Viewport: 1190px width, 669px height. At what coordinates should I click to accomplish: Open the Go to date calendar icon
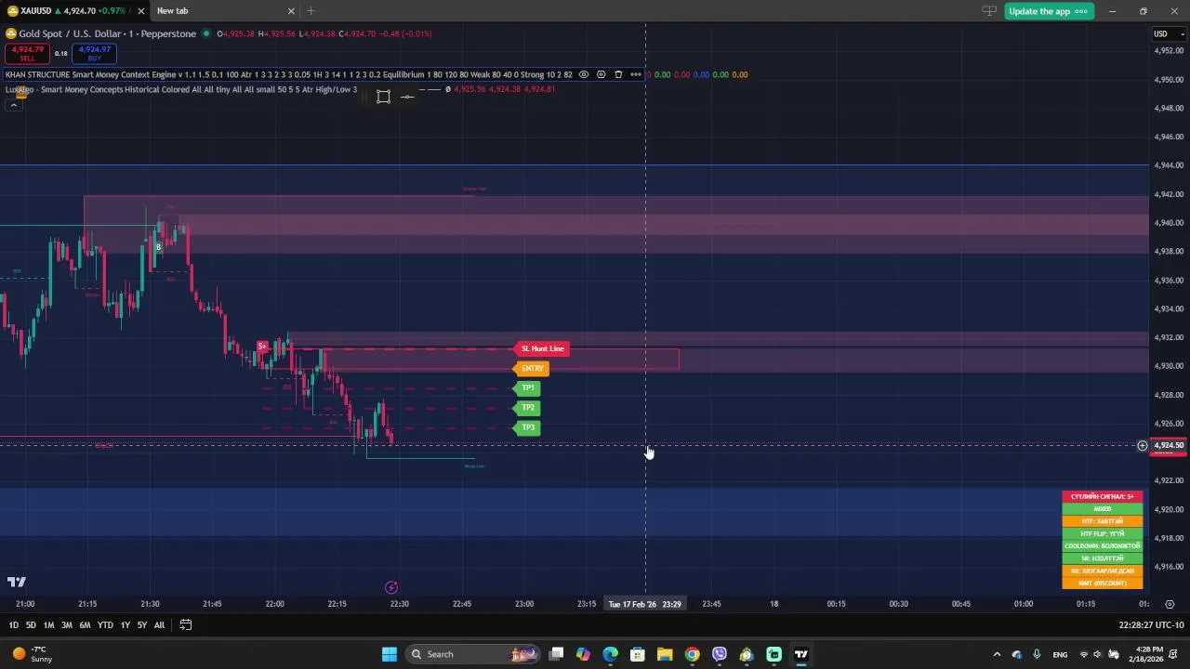click(x=185, y=625)
